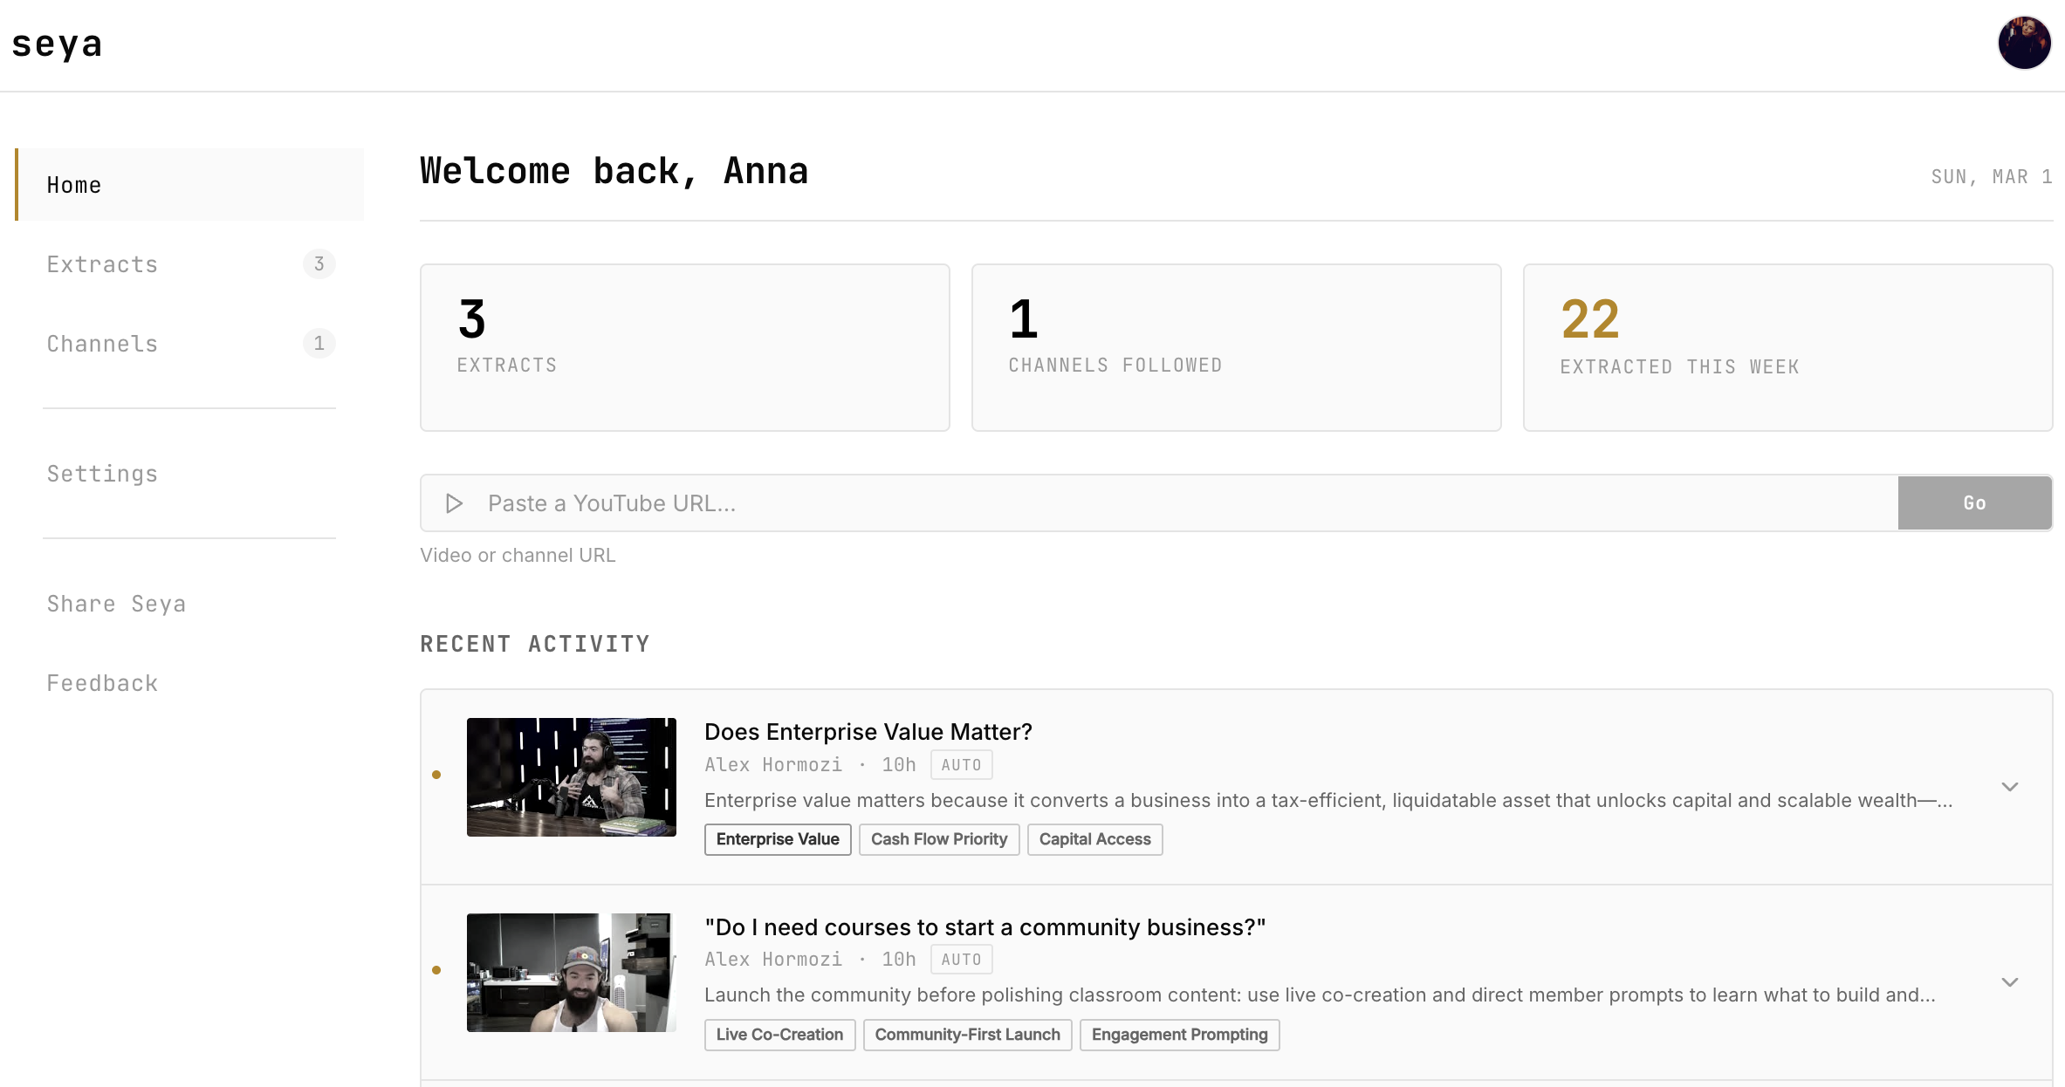Click the unread dot beside Enterprise Value video
This screenshot has height=1087, width=2065.
[436, 775]
